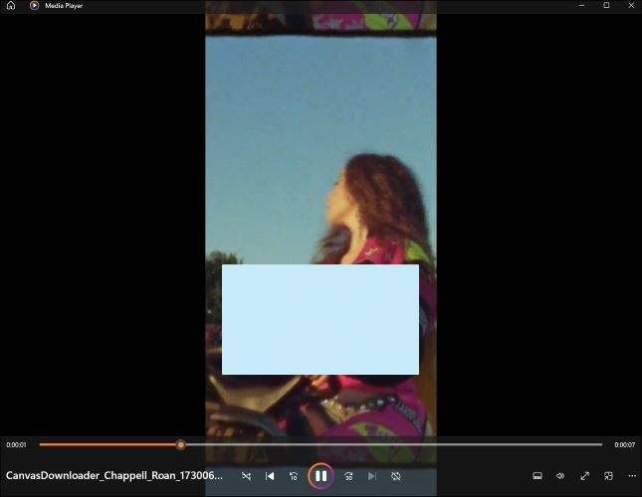Go to the Media Player home icon
Image resolution: width=642 pixels, height=497 pixels.
tap(11, 6)
